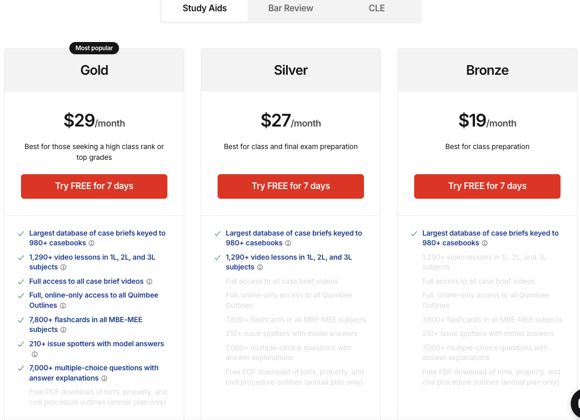
Task: Start Silver plan free 7-day trial
Action: point(291,186)
